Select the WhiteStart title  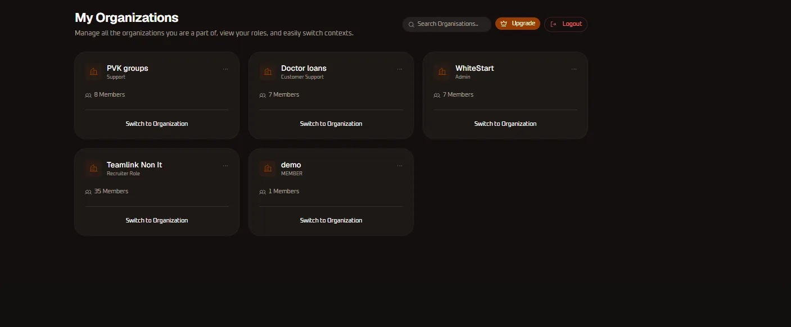tap(474, 69)
